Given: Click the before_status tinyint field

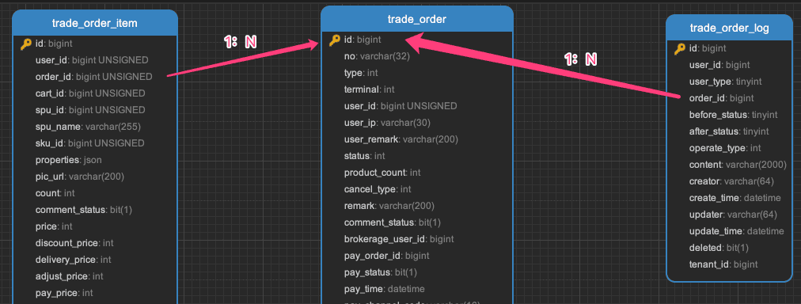Looking at the screenshot, I should 729,115.
